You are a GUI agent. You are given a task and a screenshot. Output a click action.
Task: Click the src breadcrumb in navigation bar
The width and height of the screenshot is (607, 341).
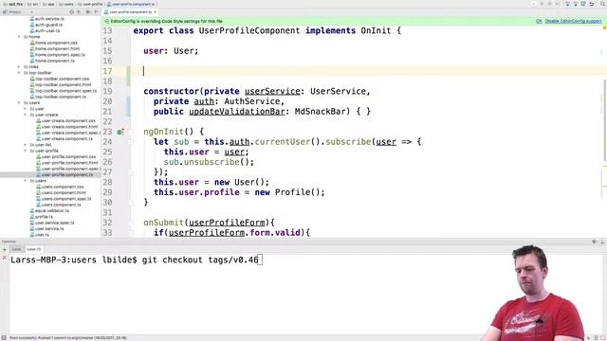[33, 4]
